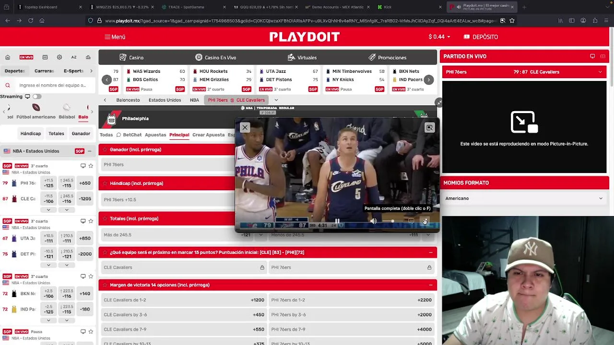
Task: Click picture-in-picture icon on video player
Action: tap(429, 127)
